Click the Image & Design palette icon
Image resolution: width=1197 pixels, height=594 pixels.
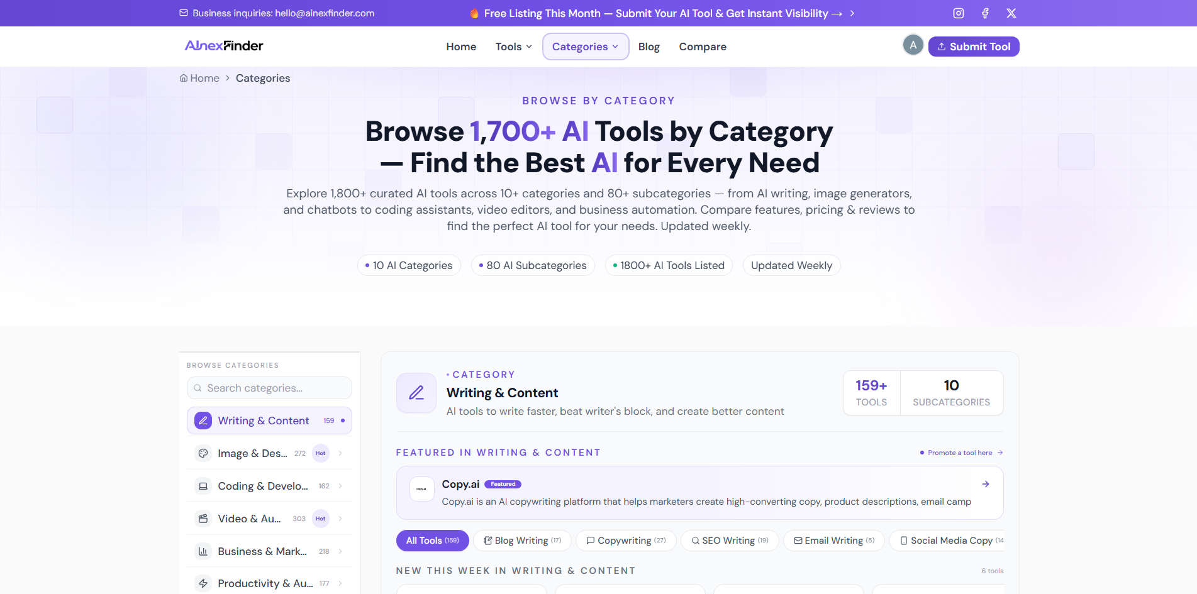[x=203, y=453]
